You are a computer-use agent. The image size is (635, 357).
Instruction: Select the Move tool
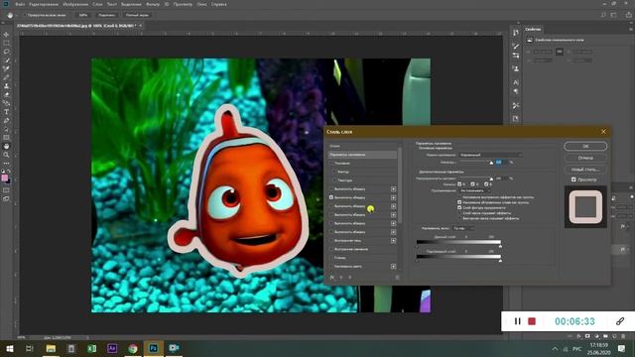point(7,35)
